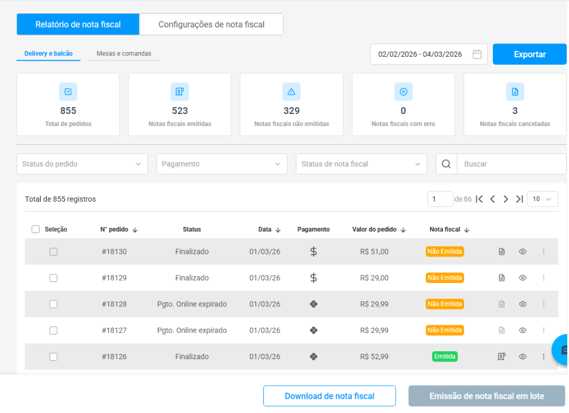The width and height of the screenshot is (569, 413).
Task: Click the search magnifier icon
Action: pyautogui.click(x=446, y=164)
